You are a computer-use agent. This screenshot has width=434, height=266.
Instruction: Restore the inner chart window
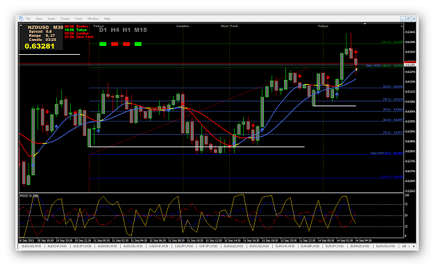point(408,19)
